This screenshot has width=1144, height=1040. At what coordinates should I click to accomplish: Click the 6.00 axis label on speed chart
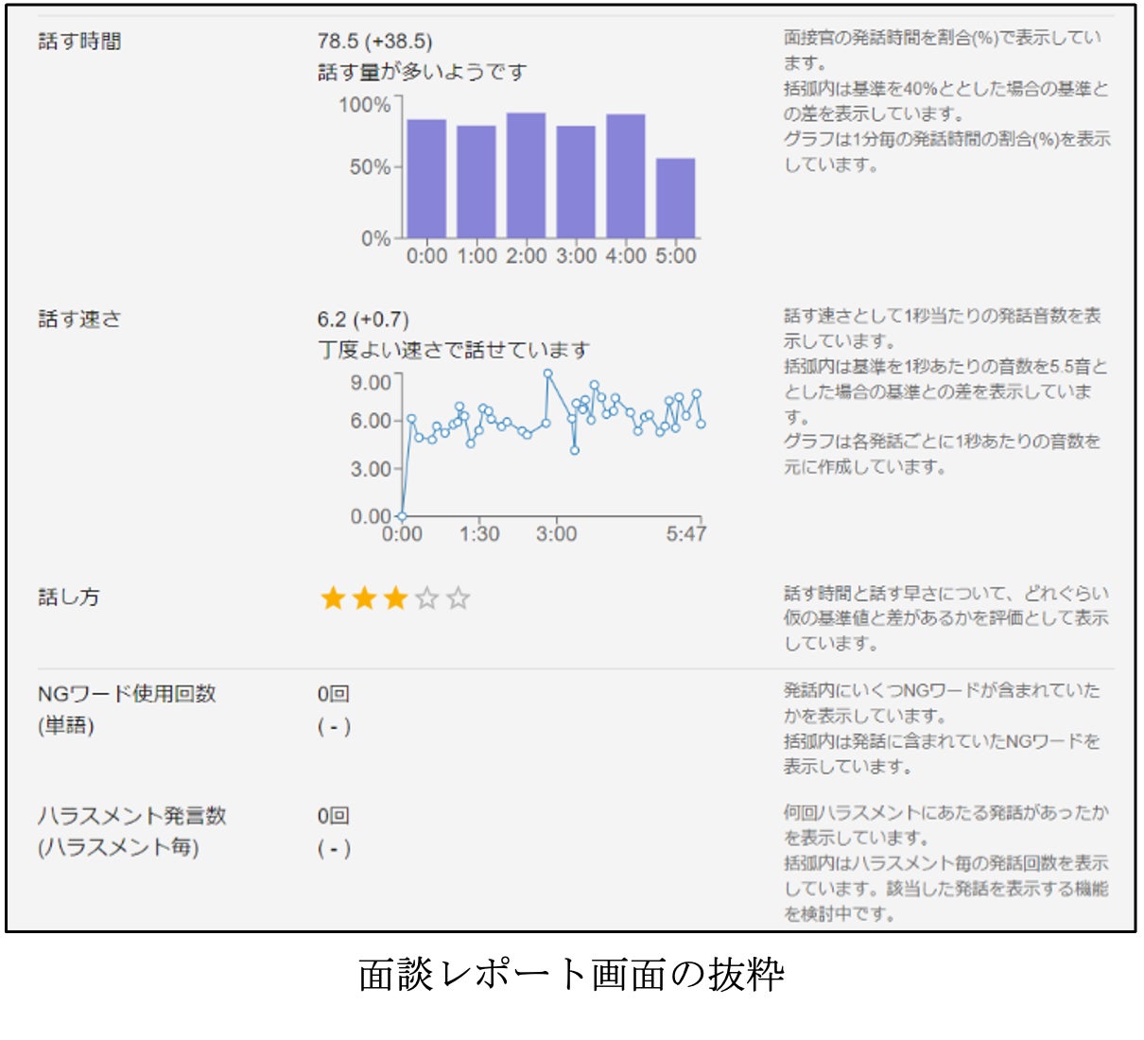pyautogui.click(x=371, y=421)
